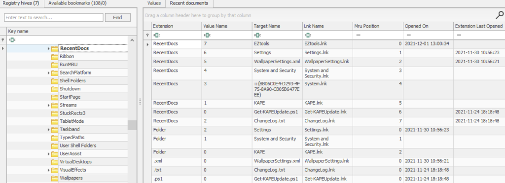The width and height of the screenshot is (505, 183).
Task: Select the EZtools.lnk cell
Action: (x=328, y=44)
